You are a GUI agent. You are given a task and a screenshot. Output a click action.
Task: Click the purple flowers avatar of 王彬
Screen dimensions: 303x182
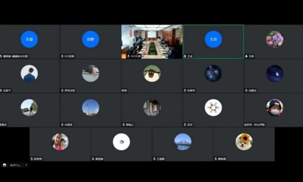click(x=274, y=39)
